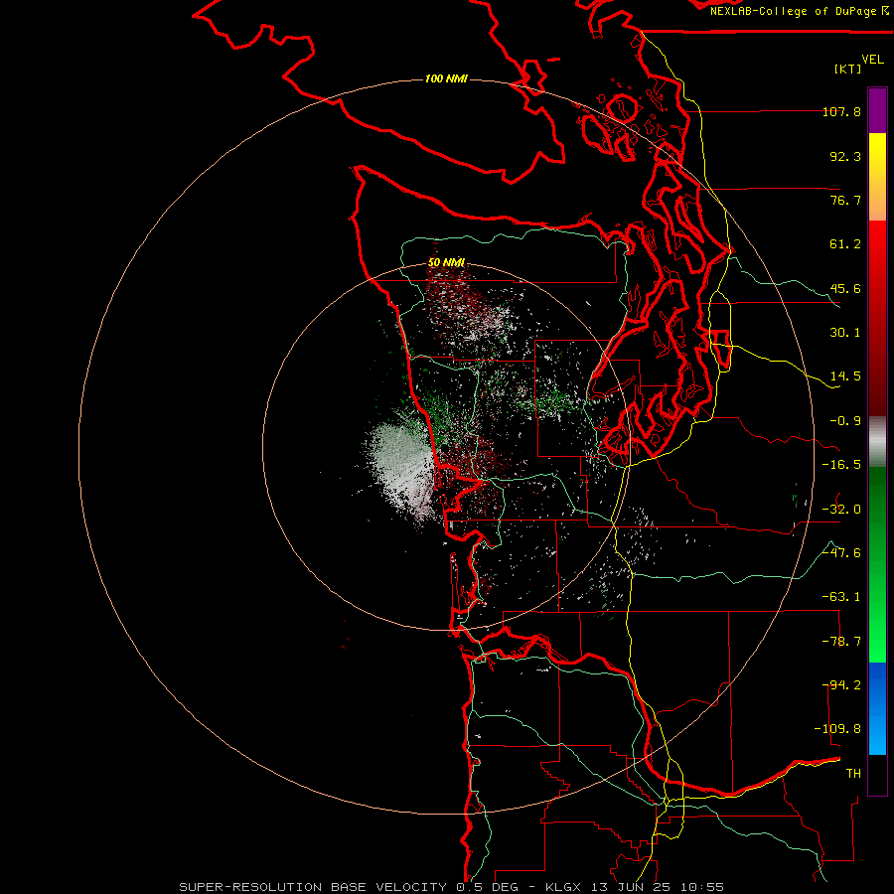Click the TH legend label
This screenshot has width=894, height=894.
click(853, 774)
